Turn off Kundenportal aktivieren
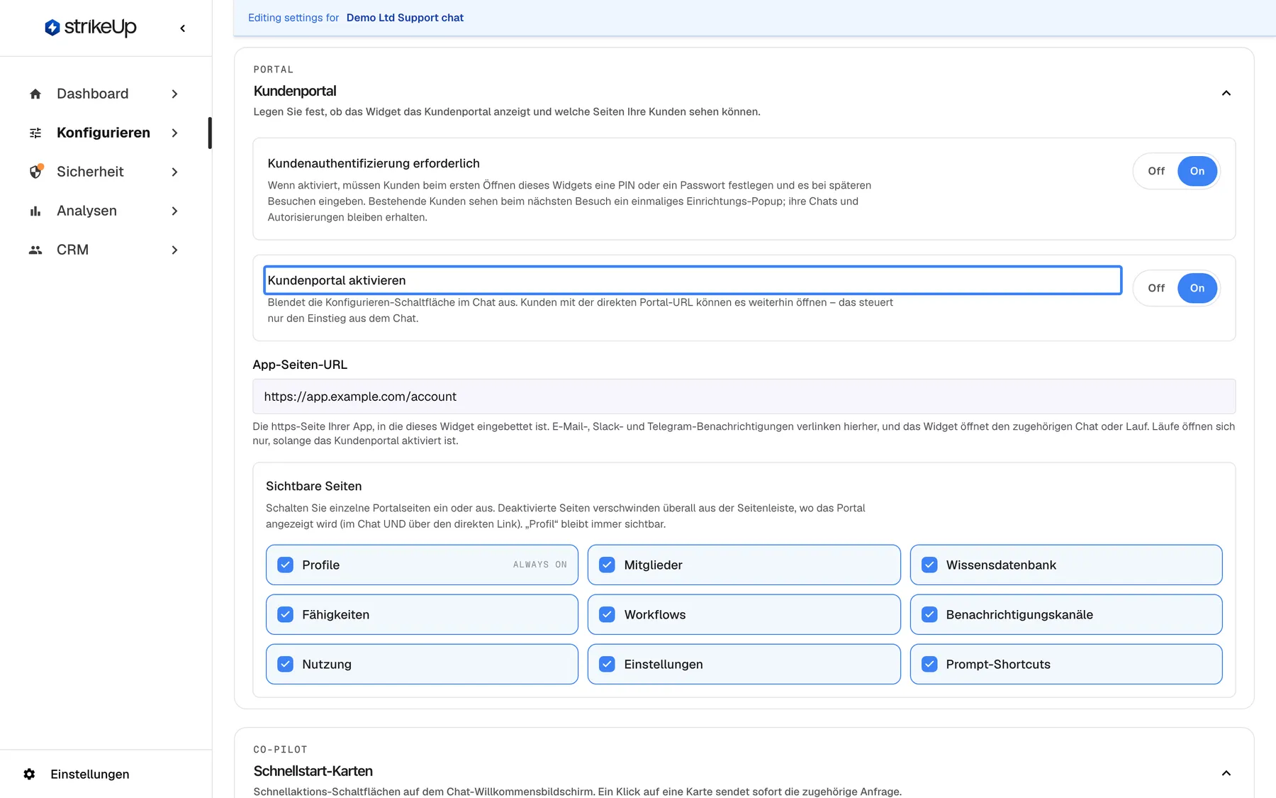 tap(1156, 288)
